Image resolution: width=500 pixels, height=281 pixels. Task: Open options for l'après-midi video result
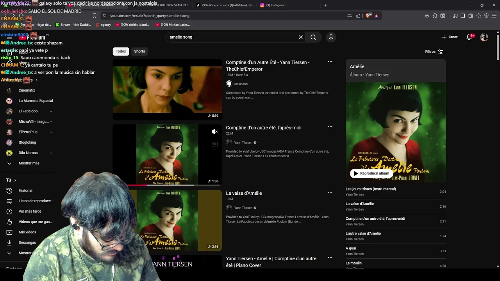coord(330,127)
